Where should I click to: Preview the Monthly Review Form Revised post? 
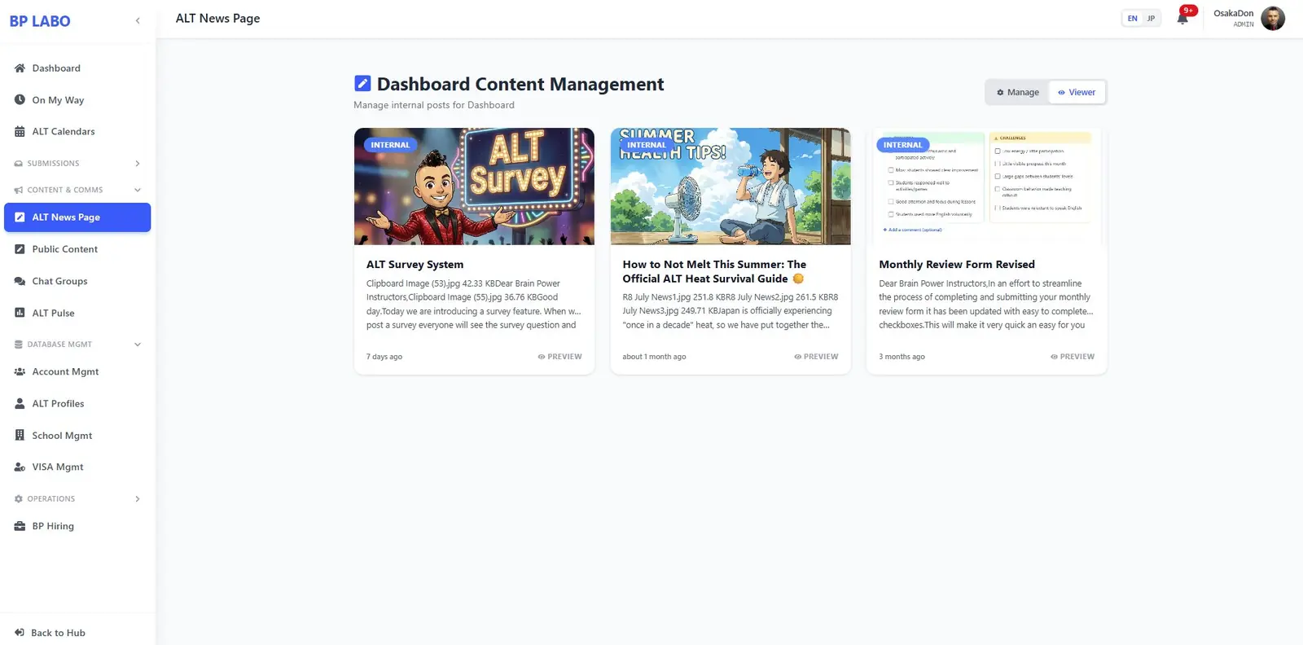[1073, 357]
